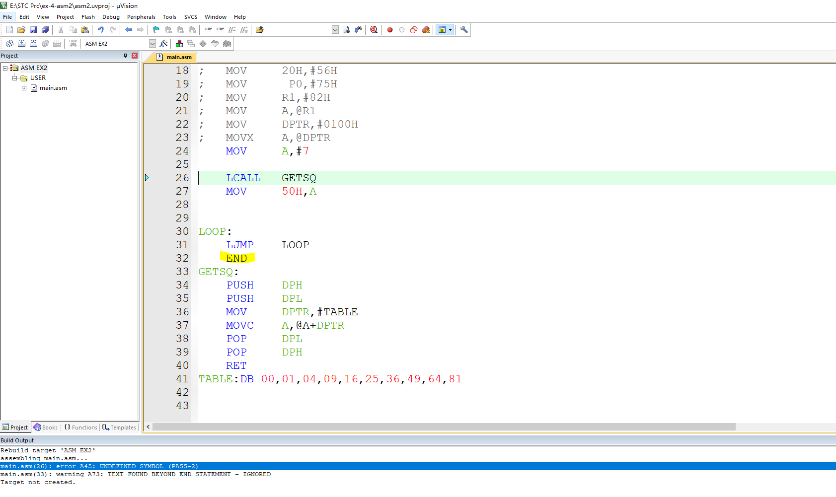Open the Edit menu
836x497 pixels.
tap(24, 17)
